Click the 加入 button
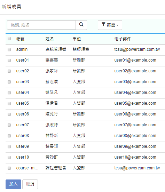 coord(13,184)
